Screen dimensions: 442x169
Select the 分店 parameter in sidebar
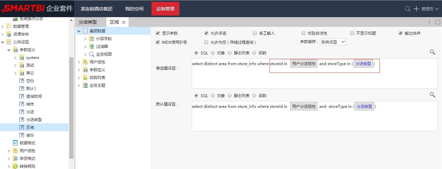(30, 112)
